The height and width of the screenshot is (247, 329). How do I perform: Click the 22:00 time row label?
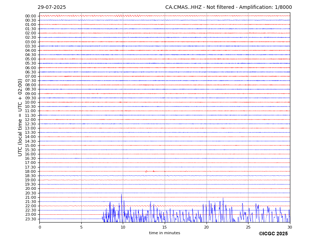31,206
